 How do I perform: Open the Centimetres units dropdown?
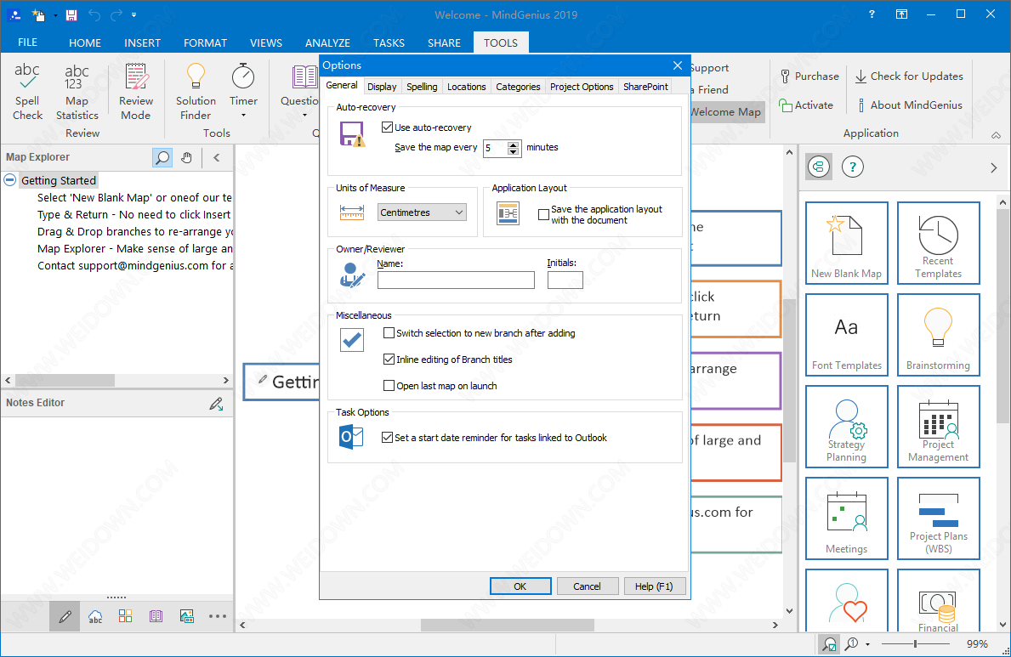[422, 212]
